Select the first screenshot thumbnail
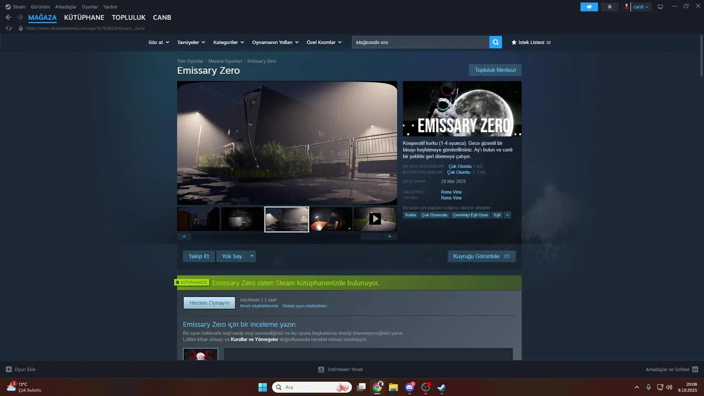The width and height of the screenshot is (704, 396). click(x=199, y=219)
